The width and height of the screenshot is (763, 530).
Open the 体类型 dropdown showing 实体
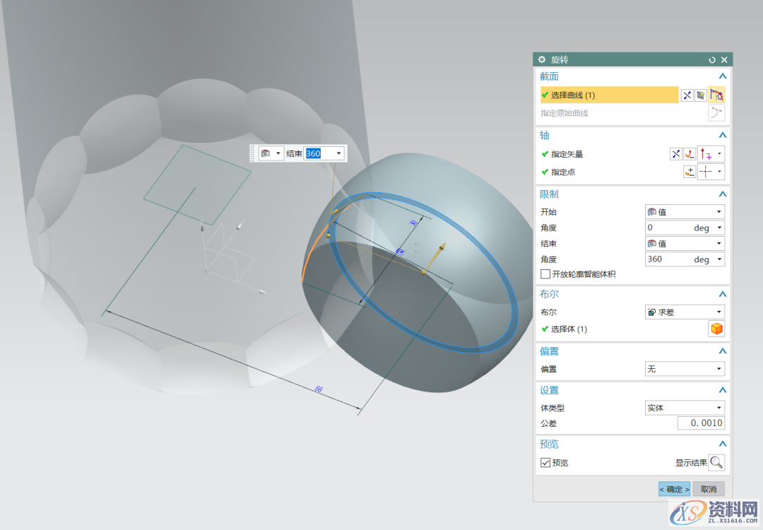click(x=684, y=408)
